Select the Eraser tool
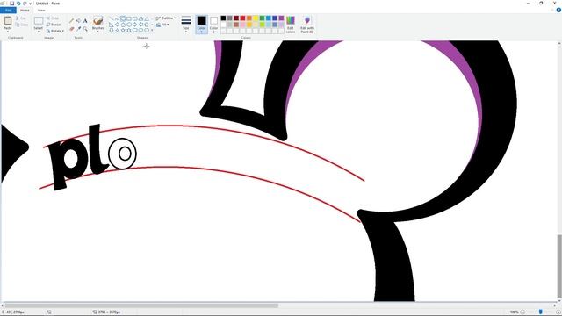562x316 pixels. (72, 29)
